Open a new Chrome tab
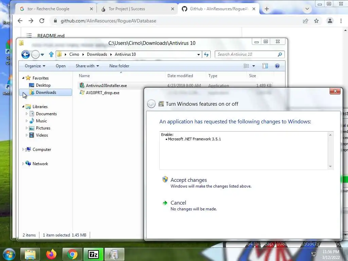The width and height of the screenshot is (348, 261). [x=267, y=9]
